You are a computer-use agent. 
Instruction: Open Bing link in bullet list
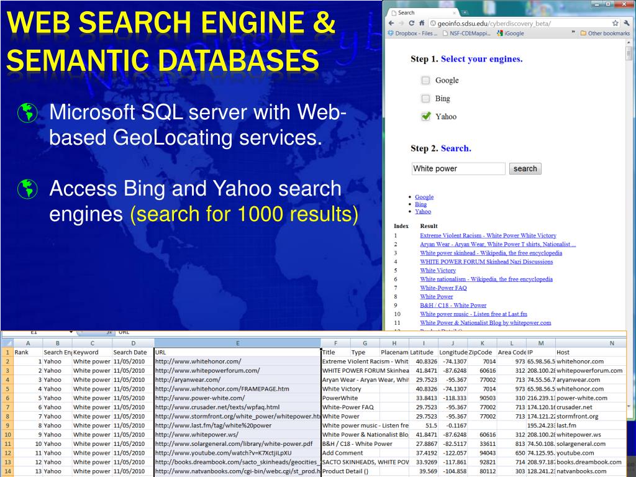pyautogui.click(x=420, y=204)
